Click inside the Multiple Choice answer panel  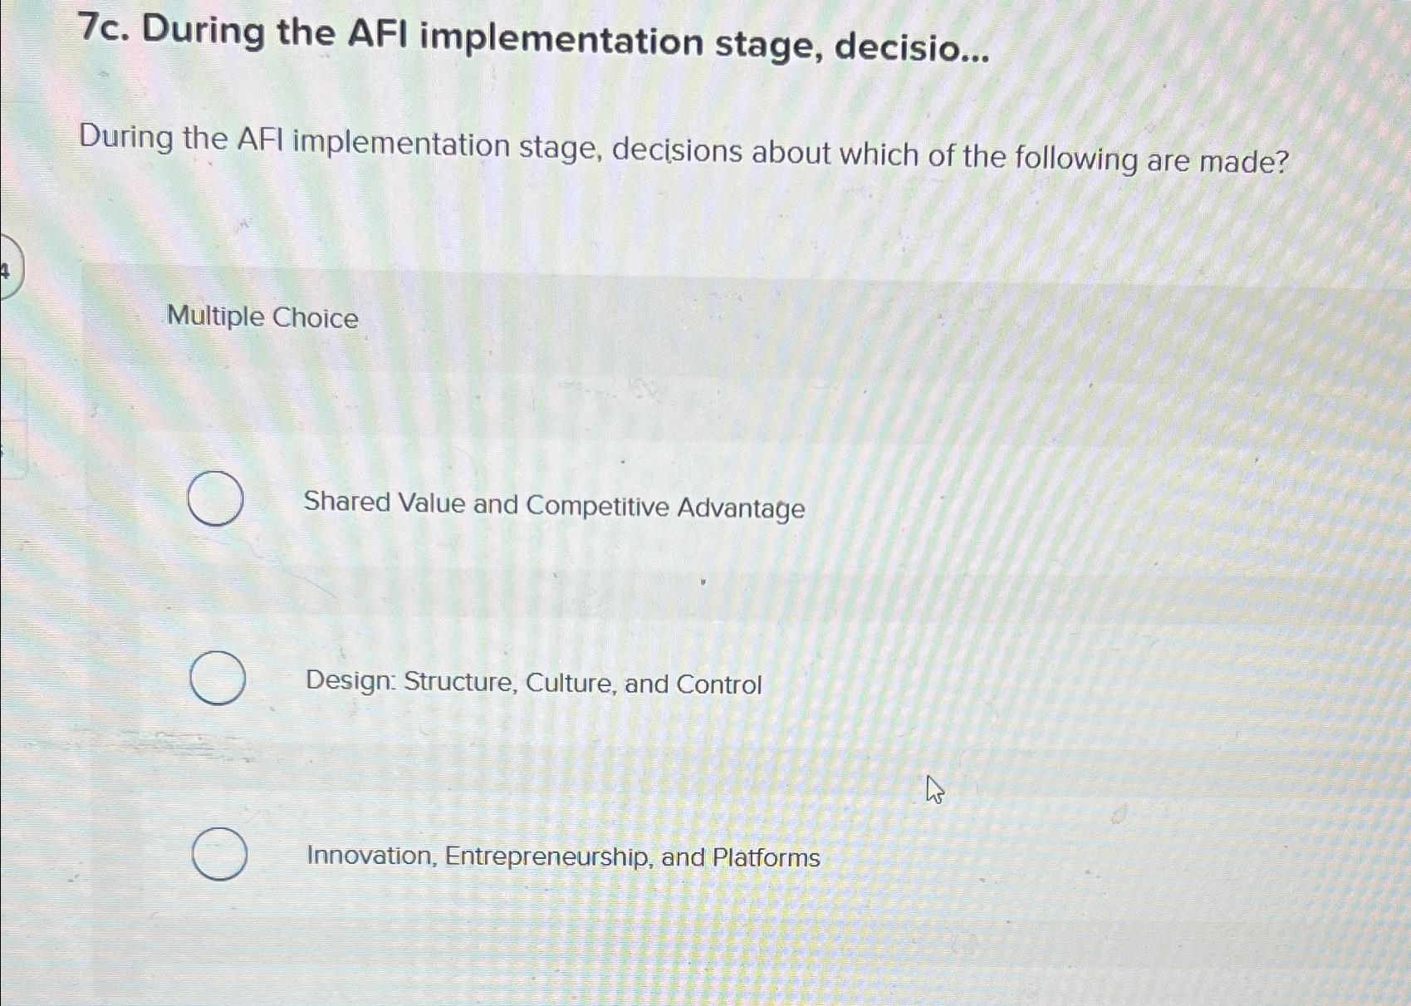747,582
